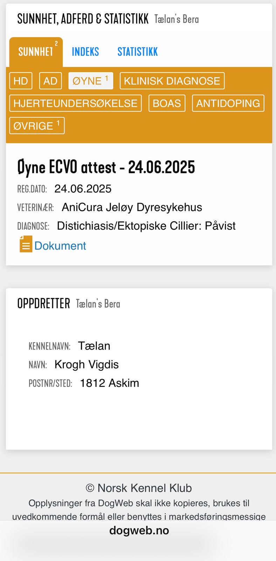Open KLINISK DIAGNOSE section
This screenshot has width=276, height=561.
[172, 81]
